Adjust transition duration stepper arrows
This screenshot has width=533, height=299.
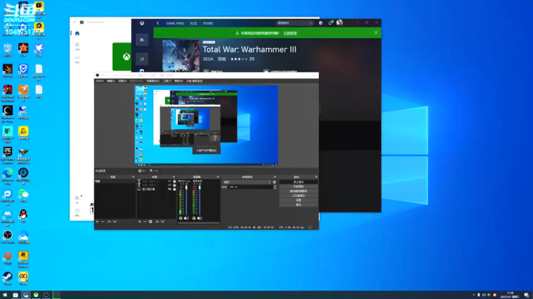[274, 187]
